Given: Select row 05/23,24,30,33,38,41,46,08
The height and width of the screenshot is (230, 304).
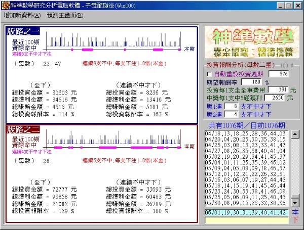Looking at the screenshot, I should coord(245,191).
